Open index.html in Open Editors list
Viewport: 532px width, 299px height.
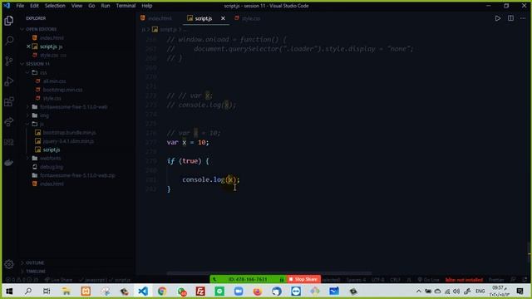click(52, 38)
